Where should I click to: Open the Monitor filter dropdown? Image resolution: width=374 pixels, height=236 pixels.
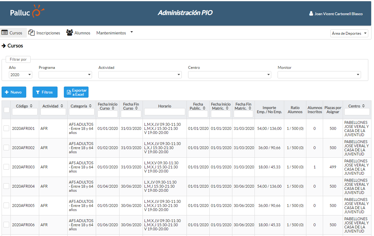319,75
